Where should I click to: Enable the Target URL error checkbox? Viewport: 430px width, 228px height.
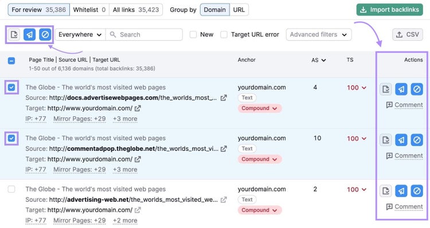[224, 34]
